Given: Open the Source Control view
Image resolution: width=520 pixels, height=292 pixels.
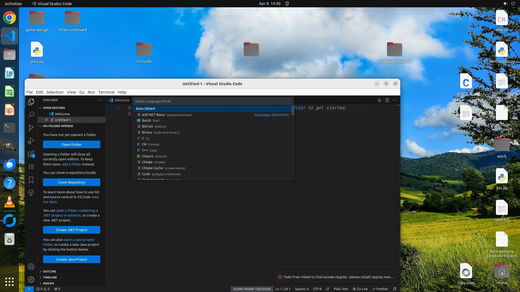Looking at the screenshot, I should (31, 128).
